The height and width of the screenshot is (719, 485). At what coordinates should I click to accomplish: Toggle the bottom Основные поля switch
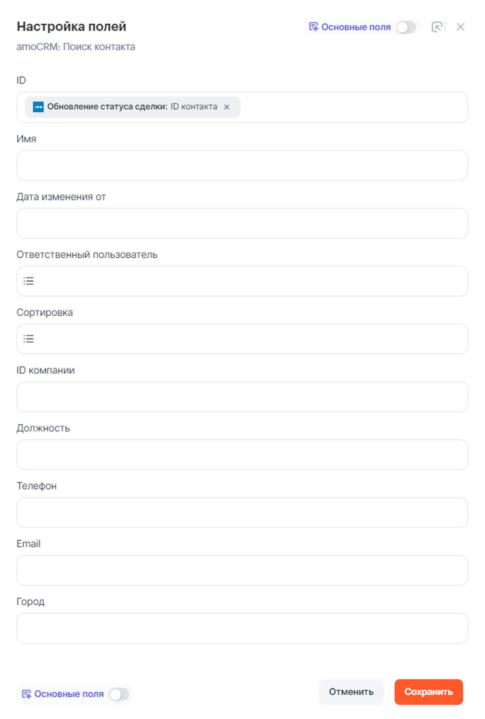[x=119, y=694]
